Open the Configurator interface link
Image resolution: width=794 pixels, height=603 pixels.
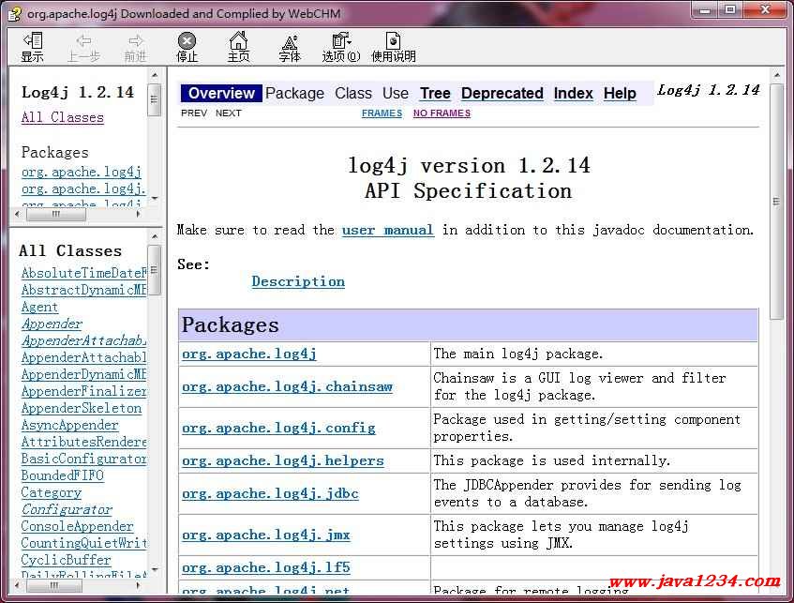coord(67,509)
